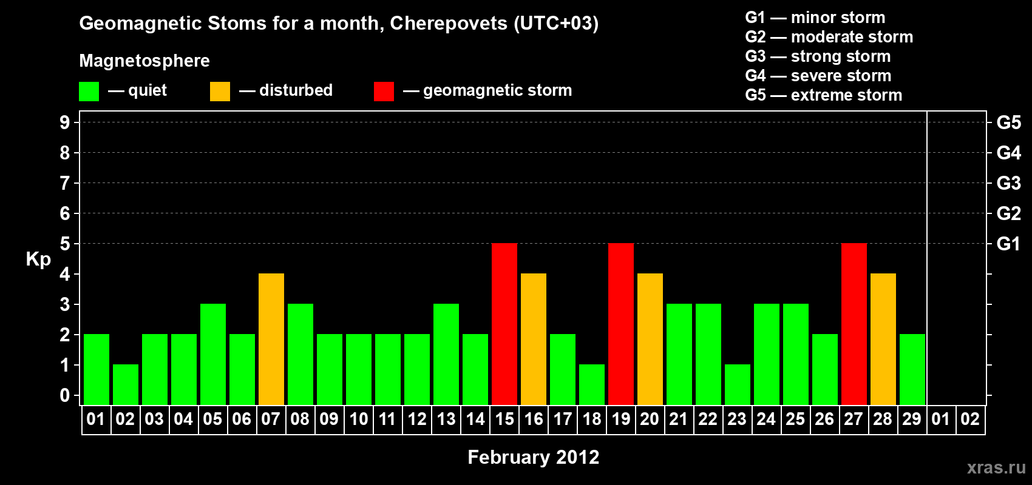Click the green bar for February 01

97,370
